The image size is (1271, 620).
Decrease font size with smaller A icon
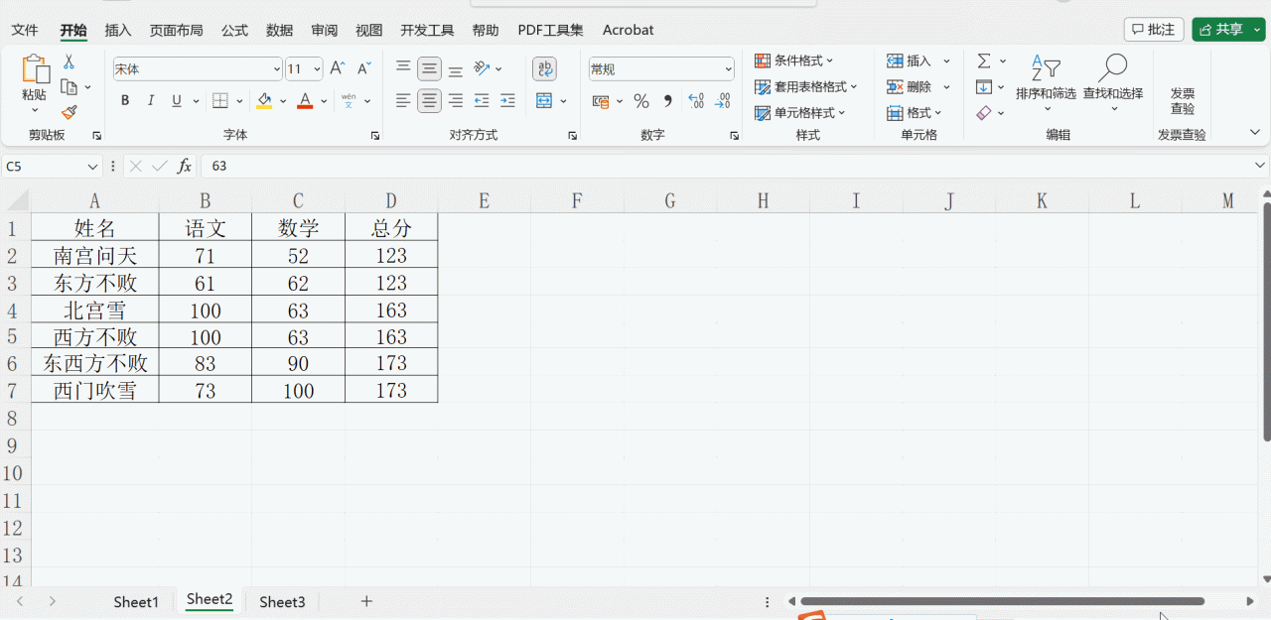[363, 68]
